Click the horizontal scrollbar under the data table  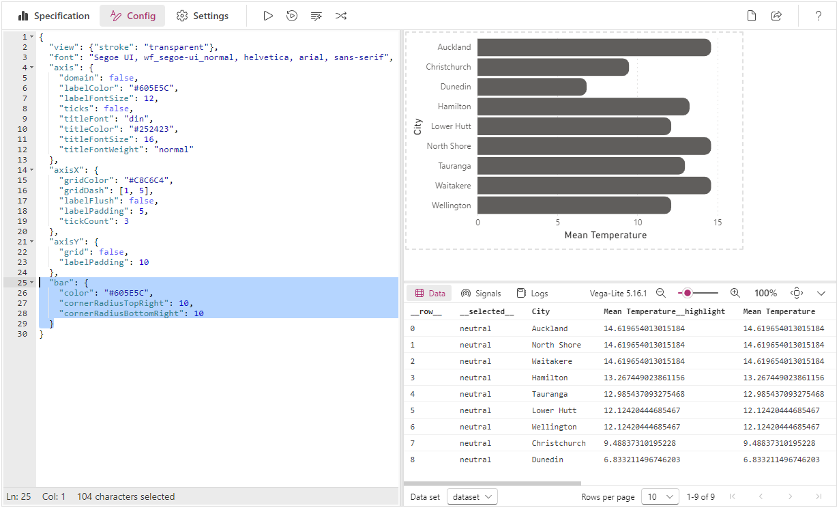[492, 483]
